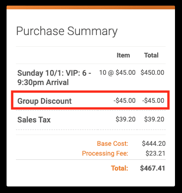Select the Sales Tax label
Image resolution: width=182 pixels, height=193 pixels.
pos(34,120)
